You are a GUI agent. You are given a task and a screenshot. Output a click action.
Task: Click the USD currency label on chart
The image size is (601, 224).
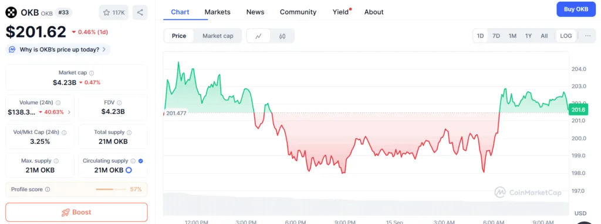580,213
